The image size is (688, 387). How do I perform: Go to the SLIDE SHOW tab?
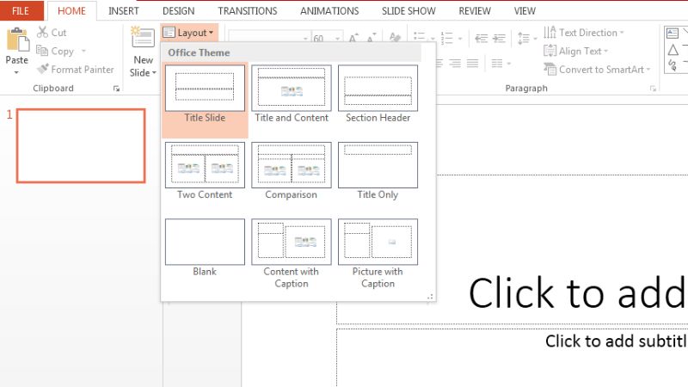coord(408,10)
